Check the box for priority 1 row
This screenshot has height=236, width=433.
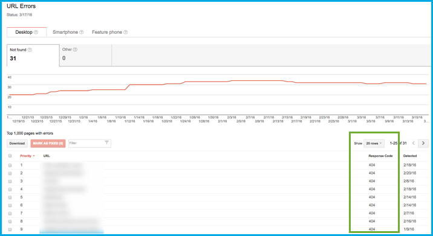[x=10, y=165]
